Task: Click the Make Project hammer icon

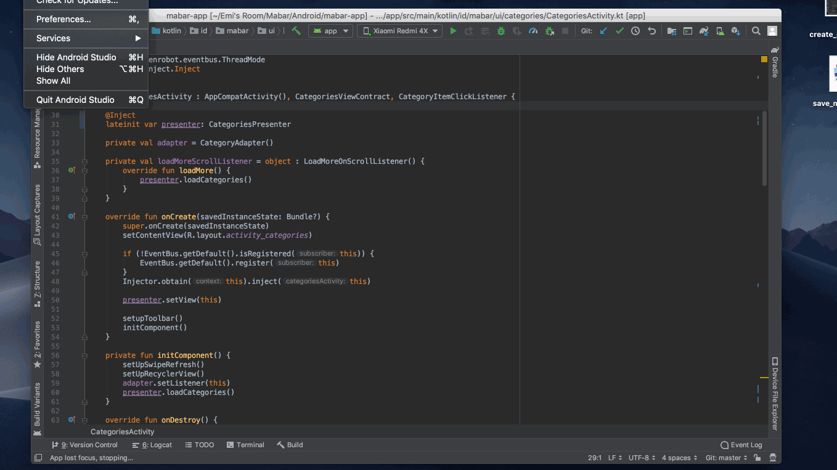Action: click(296, 31)
